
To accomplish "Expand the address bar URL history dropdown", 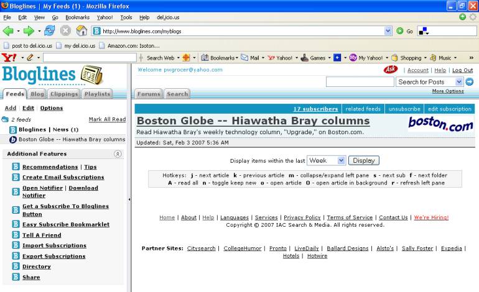I will 388,31.
